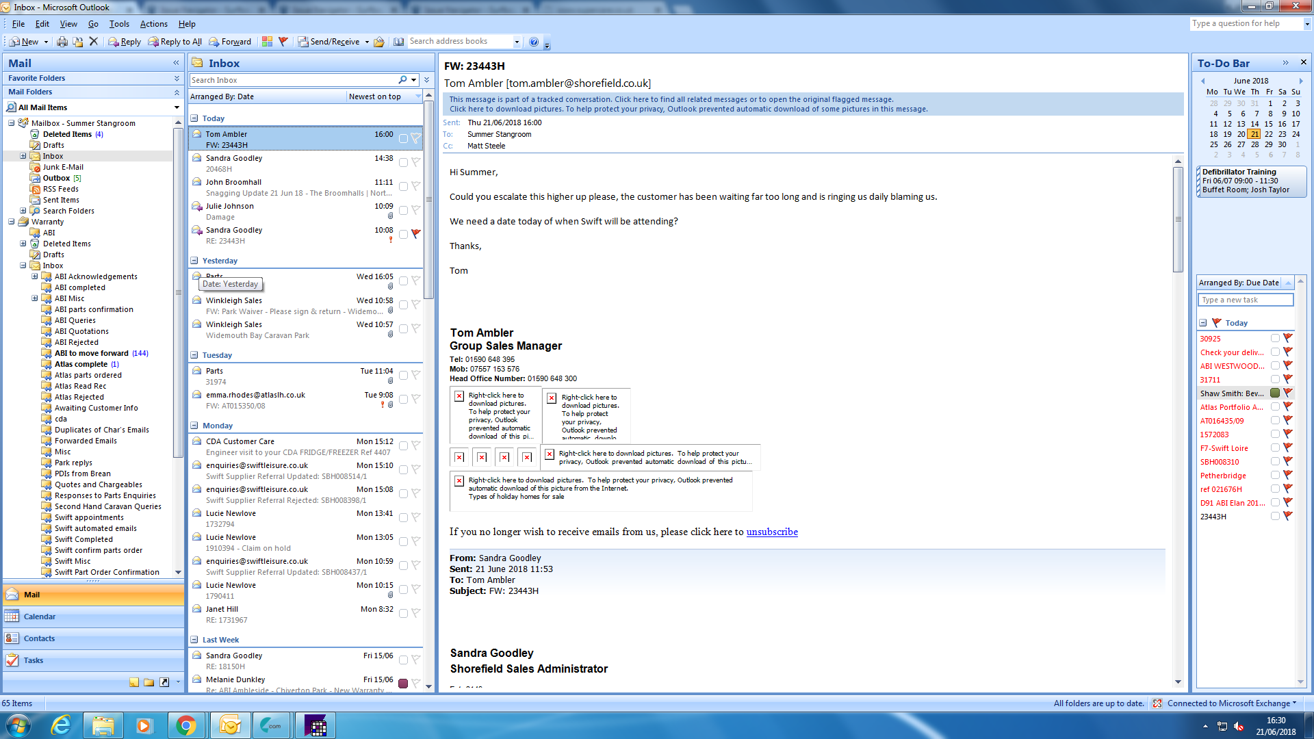The height and width of the screenshot is (739, 1314).
Task: Delete the selected message with the X icon
Action: coord(94,42)
